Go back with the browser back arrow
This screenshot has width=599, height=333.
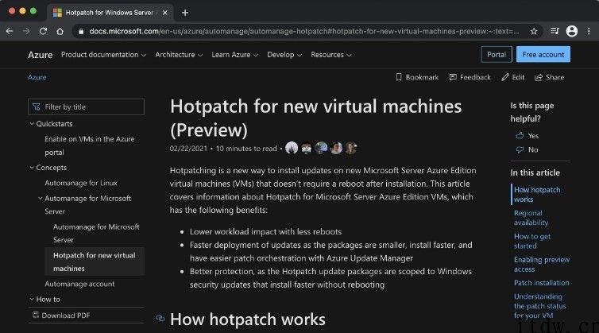(x=10, y=31)
